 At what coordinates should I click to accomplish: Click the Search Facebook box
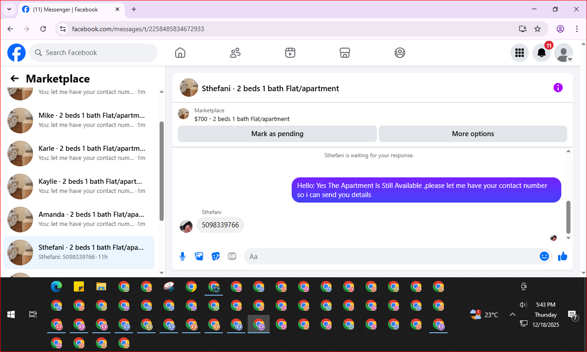94,53
